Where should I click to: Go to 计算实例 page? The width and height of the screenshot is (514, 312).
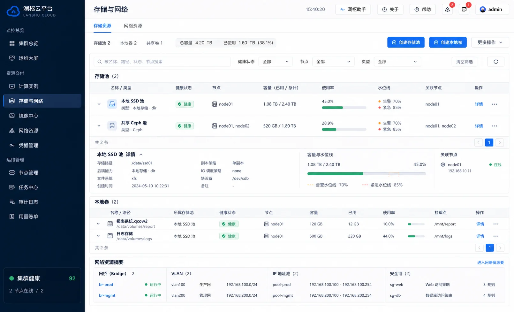click(42, 86)
